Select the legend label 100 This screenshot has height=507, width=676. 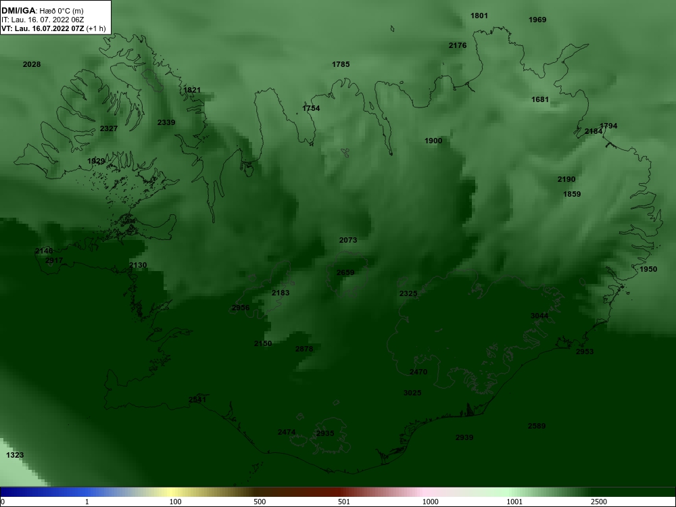point(175,502)
